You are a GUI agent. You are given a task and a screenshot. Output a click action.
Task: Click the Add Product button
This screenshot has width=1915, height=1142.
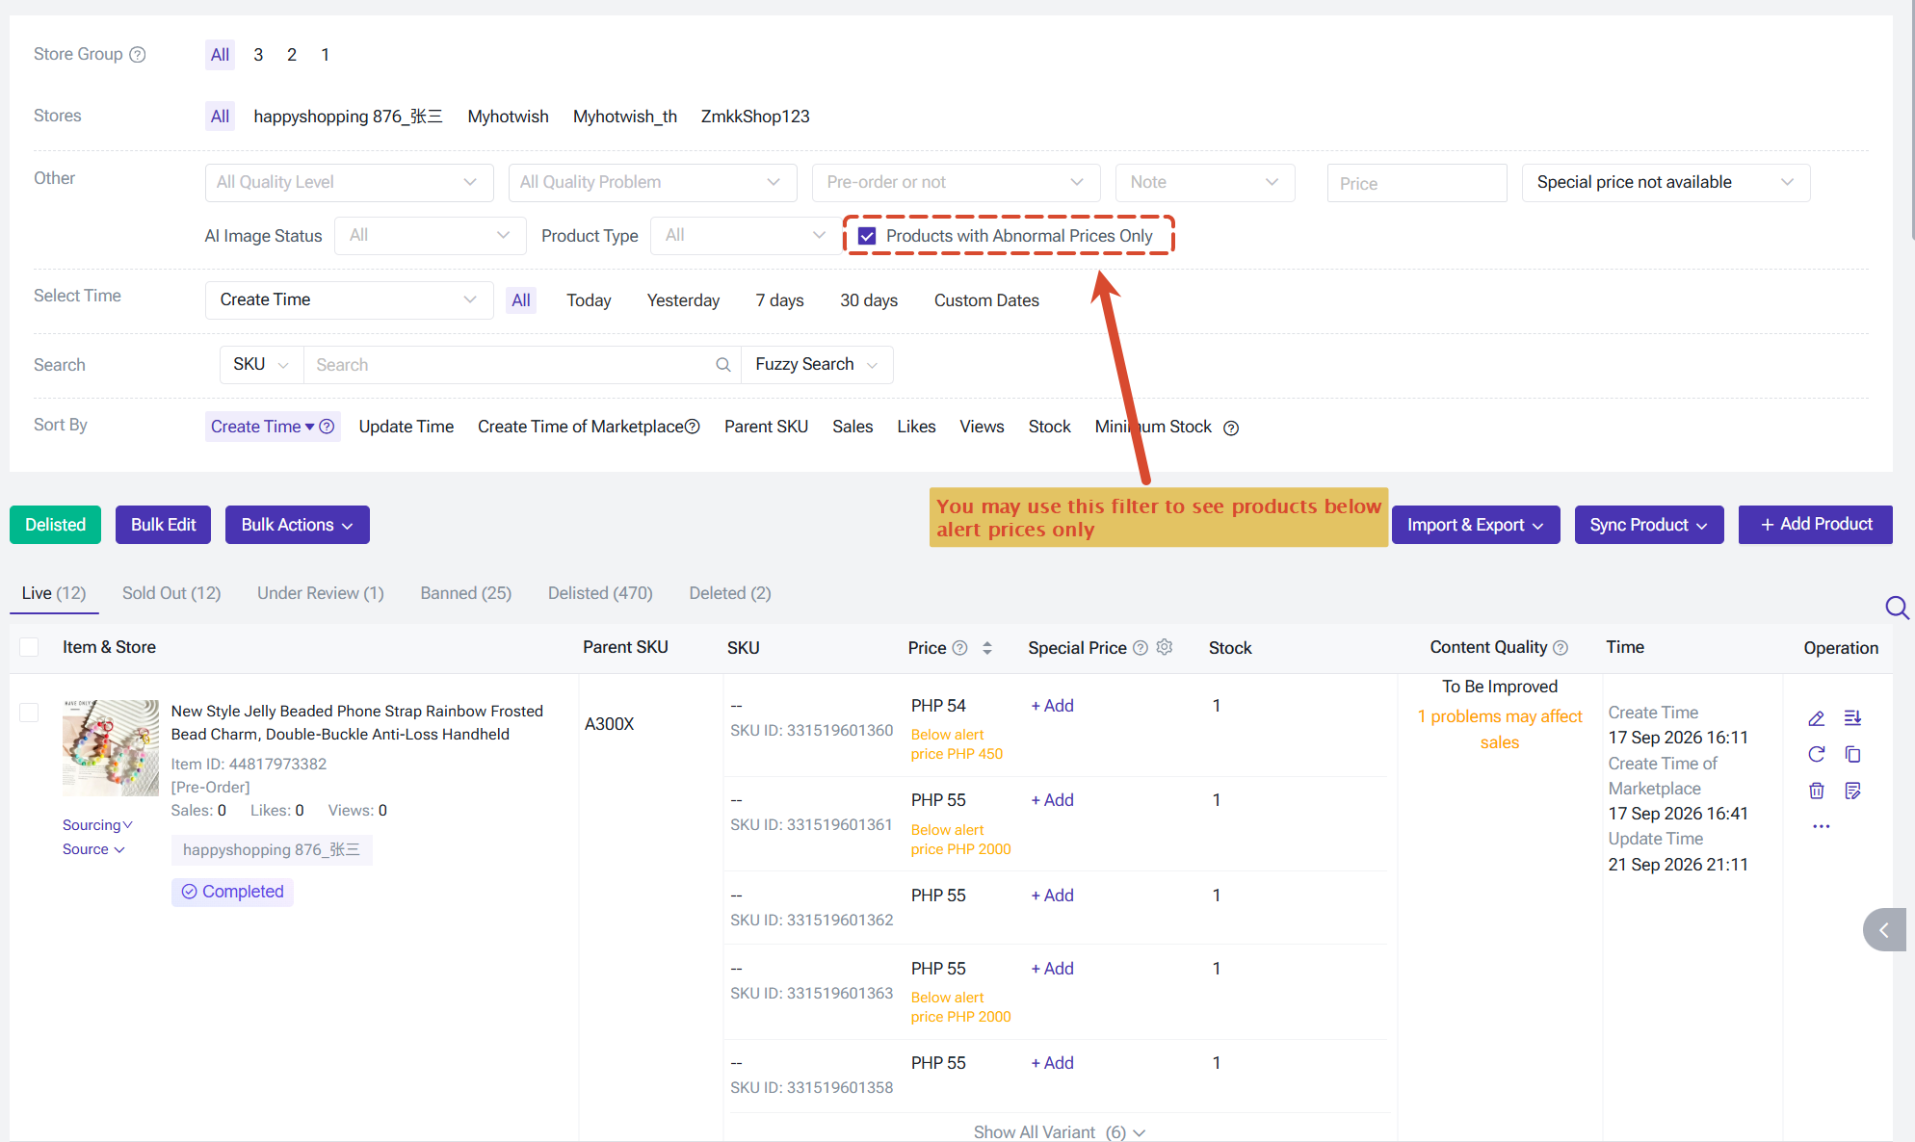pos(1815,525)
